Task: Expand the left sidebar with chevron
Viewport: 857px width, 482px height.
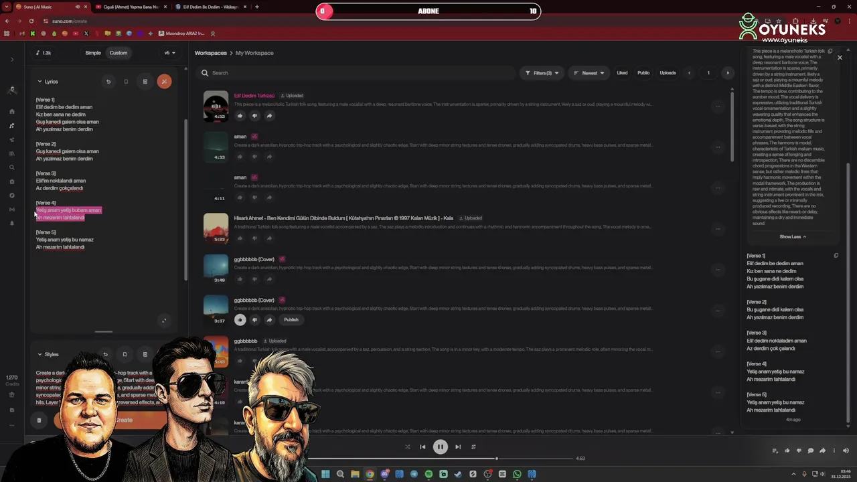Action: point(12,60)
